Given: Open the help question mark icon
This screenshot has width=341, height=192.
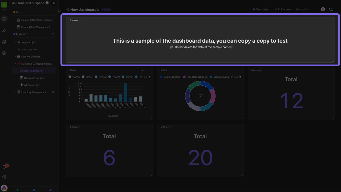Looking at the screenshot, I should pos(4,177).
